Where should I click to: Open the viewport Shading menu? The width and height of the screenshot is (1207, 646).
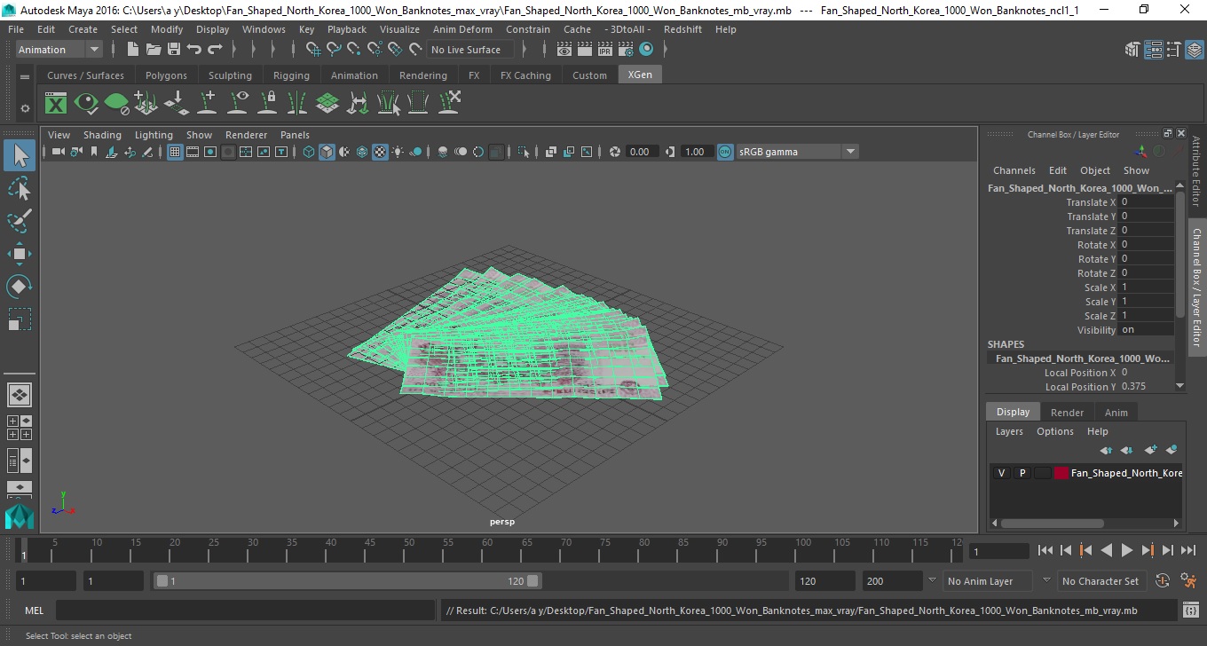pos(102,135)
